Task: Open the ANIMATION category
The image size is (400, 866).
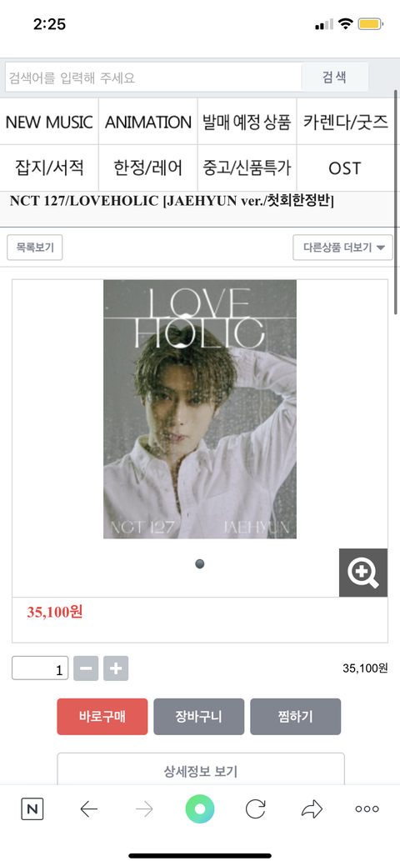Action: click(x=148, y=122)
